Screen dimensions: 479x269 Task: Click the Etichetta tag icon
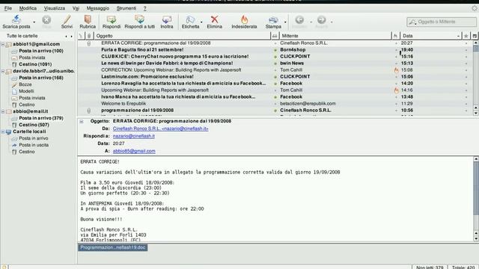190,19
